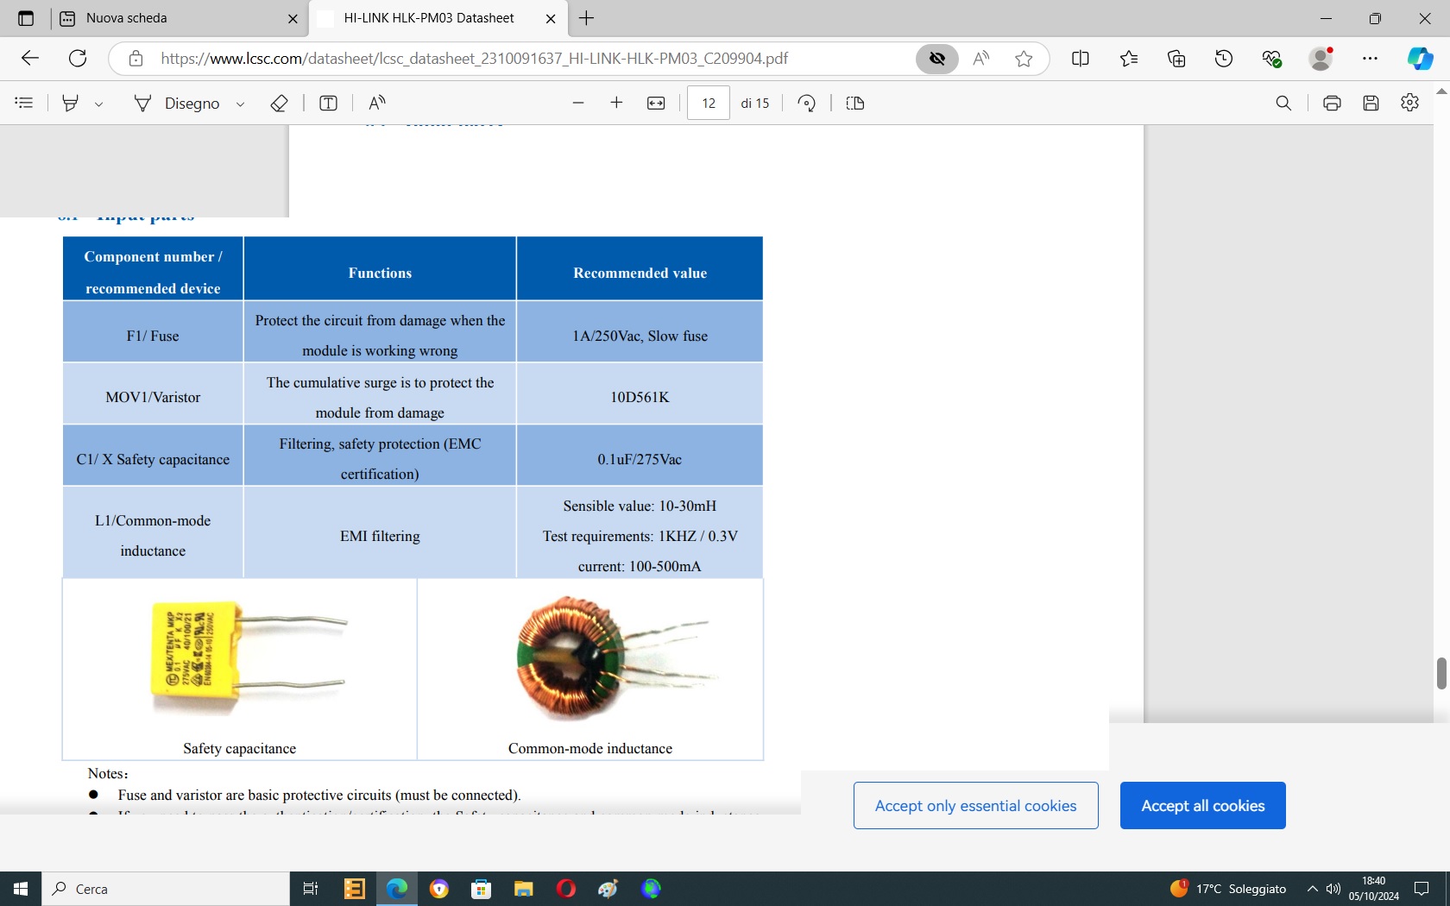Zoom in on the PDF with plus icon
The width and height of the screenshot is (1450, 906).
pyautogui.click(x=616, y=104)
